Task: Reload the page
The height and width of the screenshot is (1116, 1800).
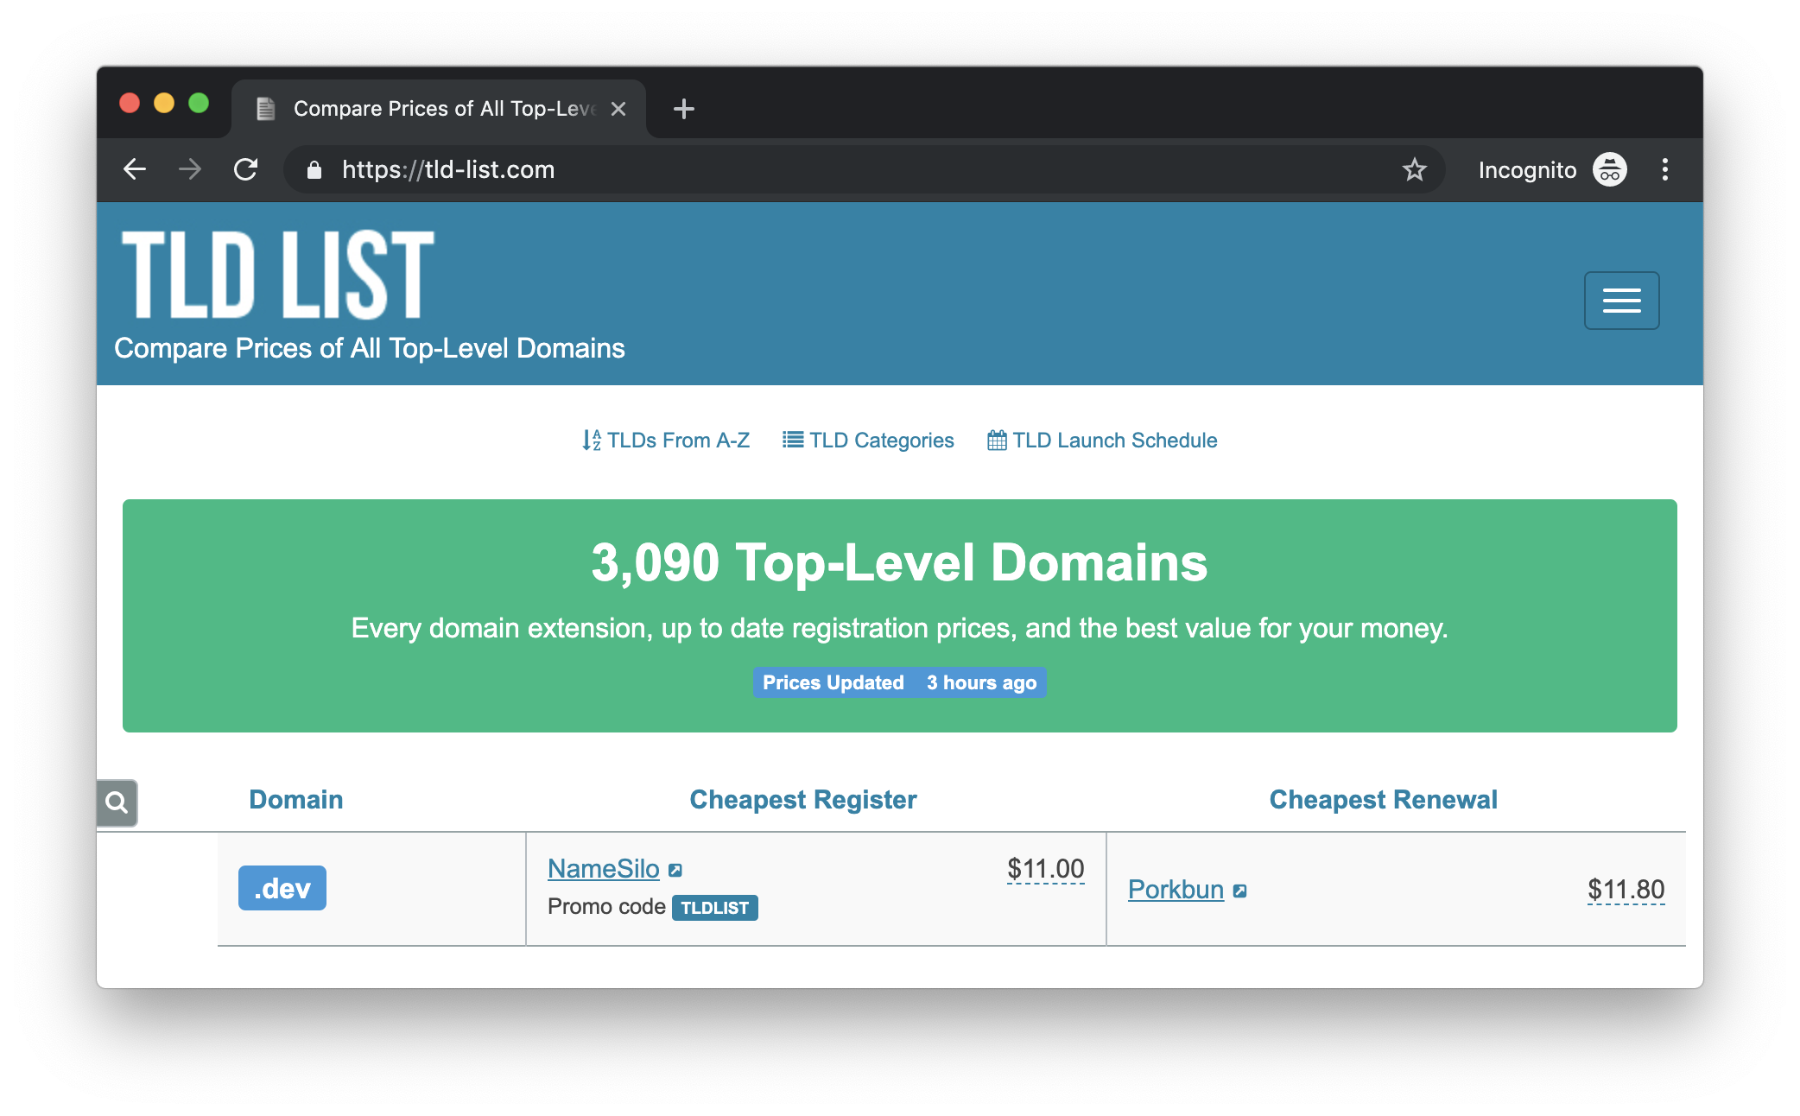Action: click(246, 169)
